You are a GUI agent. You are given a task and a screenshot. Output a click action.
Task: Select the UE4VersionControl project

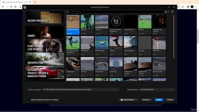pos(131,67)
